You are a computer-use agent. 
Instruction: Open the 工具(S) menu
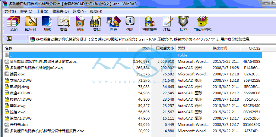pos(42,11)
